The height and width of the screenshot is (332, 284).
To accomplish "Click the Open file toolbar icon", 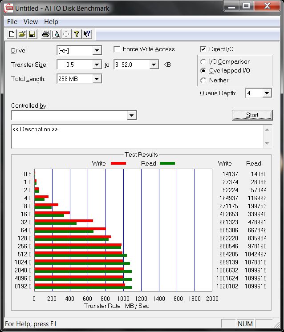I will pos(22,34).
